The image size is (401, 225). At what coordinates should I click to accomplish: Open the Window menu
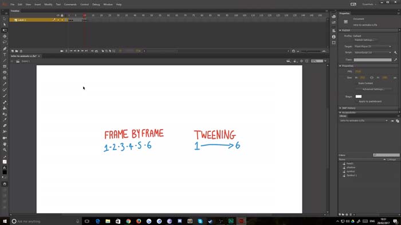[x=108, y=5]
